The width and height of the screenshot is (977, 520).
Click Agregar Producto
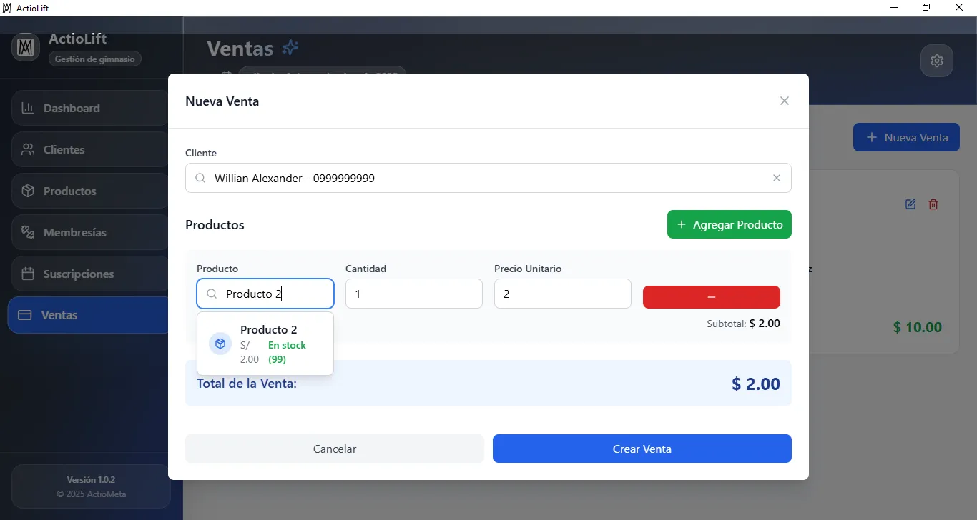(x=729, y=224)
